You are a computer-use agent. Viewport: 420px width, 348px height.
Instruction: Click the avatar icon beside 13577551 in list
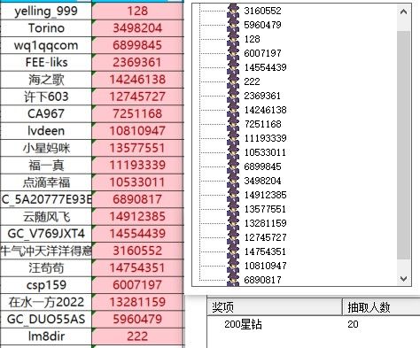tap(233, 209)
